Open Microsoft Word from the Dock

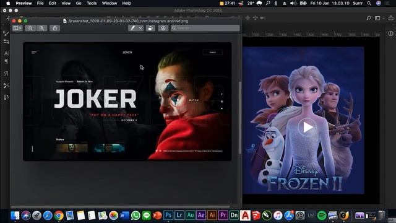[x=124, y=216]
